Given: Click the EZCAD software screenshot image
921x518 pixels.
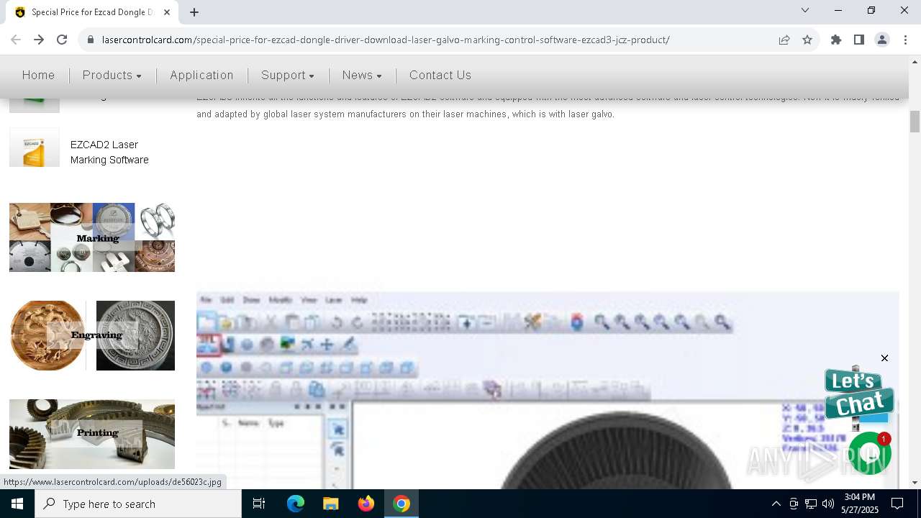Looking at the screenshot, I should click(x=548, y=390).
